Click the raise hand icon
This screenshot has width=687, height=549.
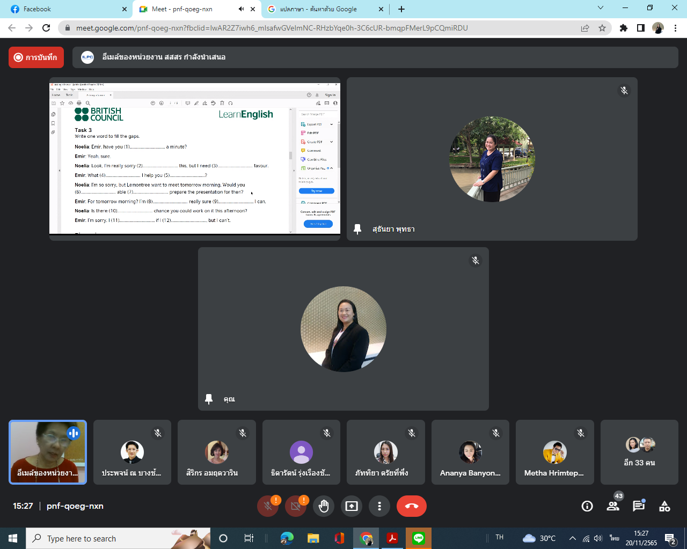tap(324, 506)
